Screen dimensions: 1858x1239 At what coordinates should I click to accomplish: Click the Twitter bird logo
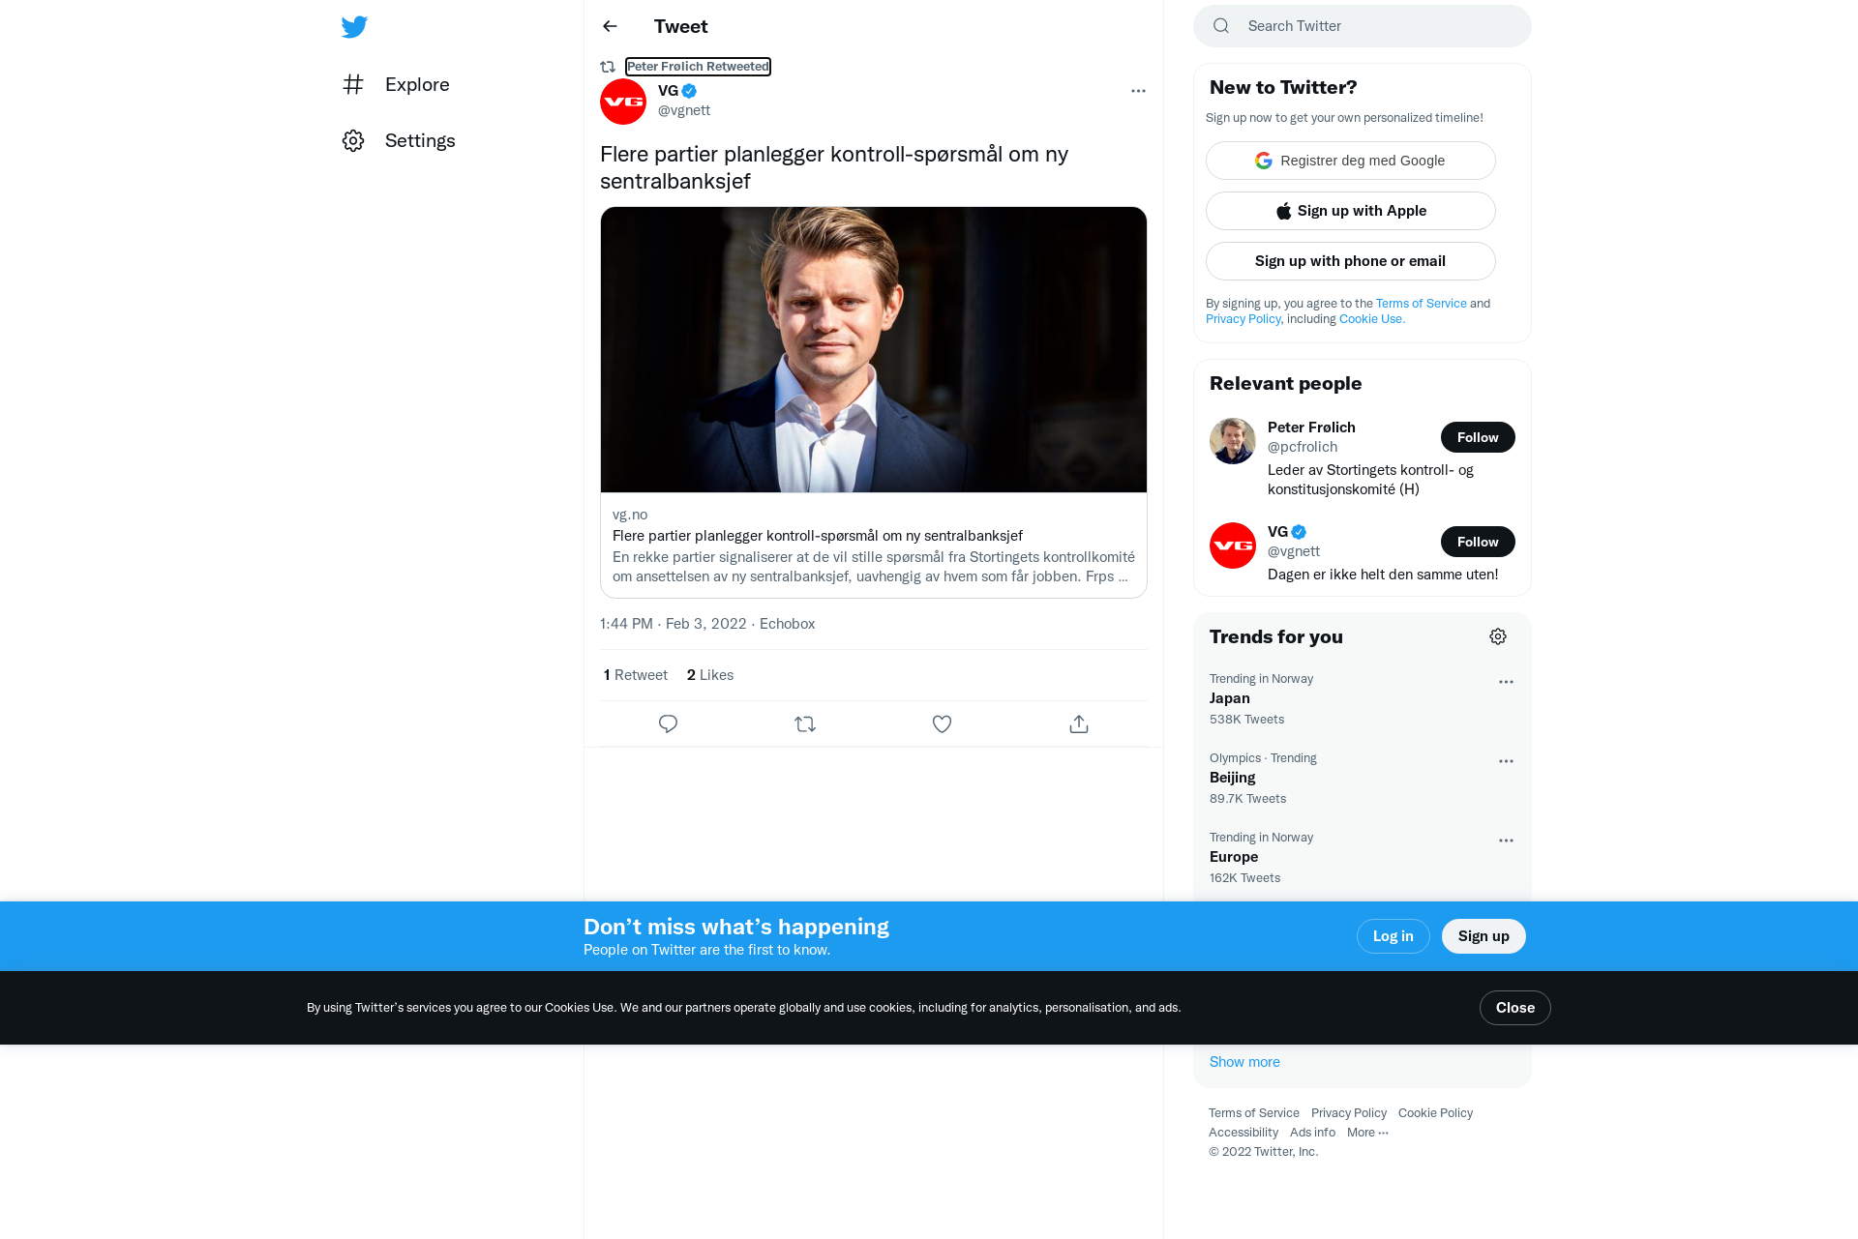click(354, 26)
